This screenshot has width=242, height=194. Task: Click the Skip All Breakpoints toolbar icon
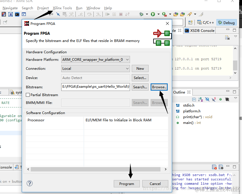[58, 14]
